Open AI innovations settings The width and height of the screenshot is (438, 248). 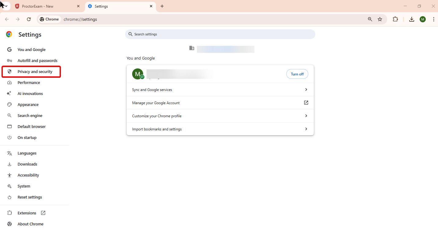(30, 93)
